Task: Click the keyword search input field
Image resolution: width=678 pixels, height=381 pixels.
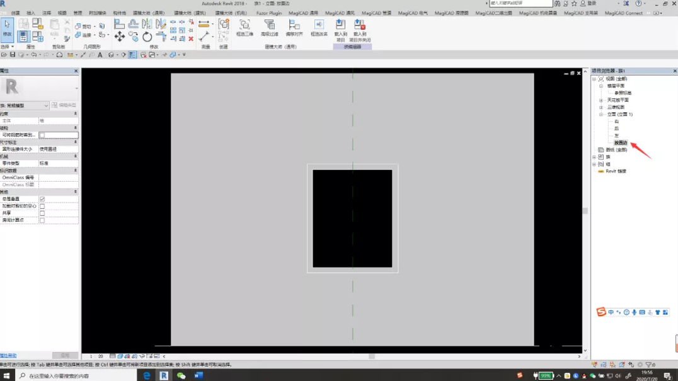Action: coord(520,3)
